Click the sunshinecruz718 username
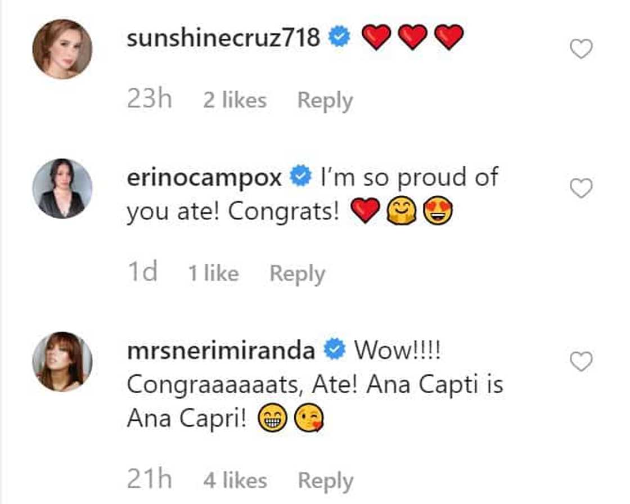This screenshot has height=504, width=630. click(x=223, y=38)
